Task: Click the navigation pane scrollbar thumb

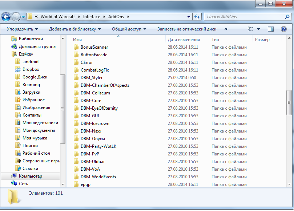Action: 63,109
